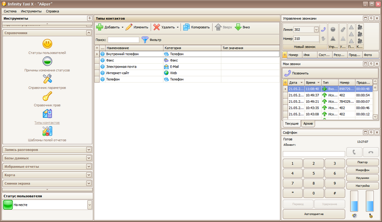
Task: Click the top conference people icon
Action: [360, 27]
